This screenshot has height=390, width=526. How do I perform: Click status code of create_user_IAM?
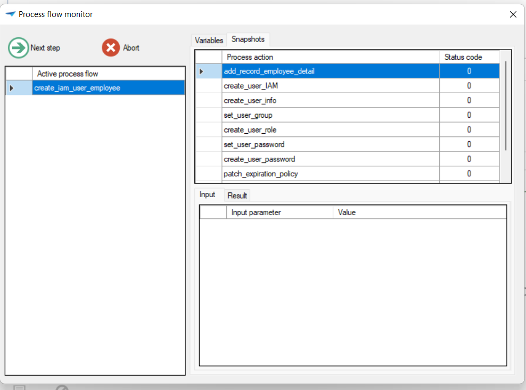(x=470, y=86)
